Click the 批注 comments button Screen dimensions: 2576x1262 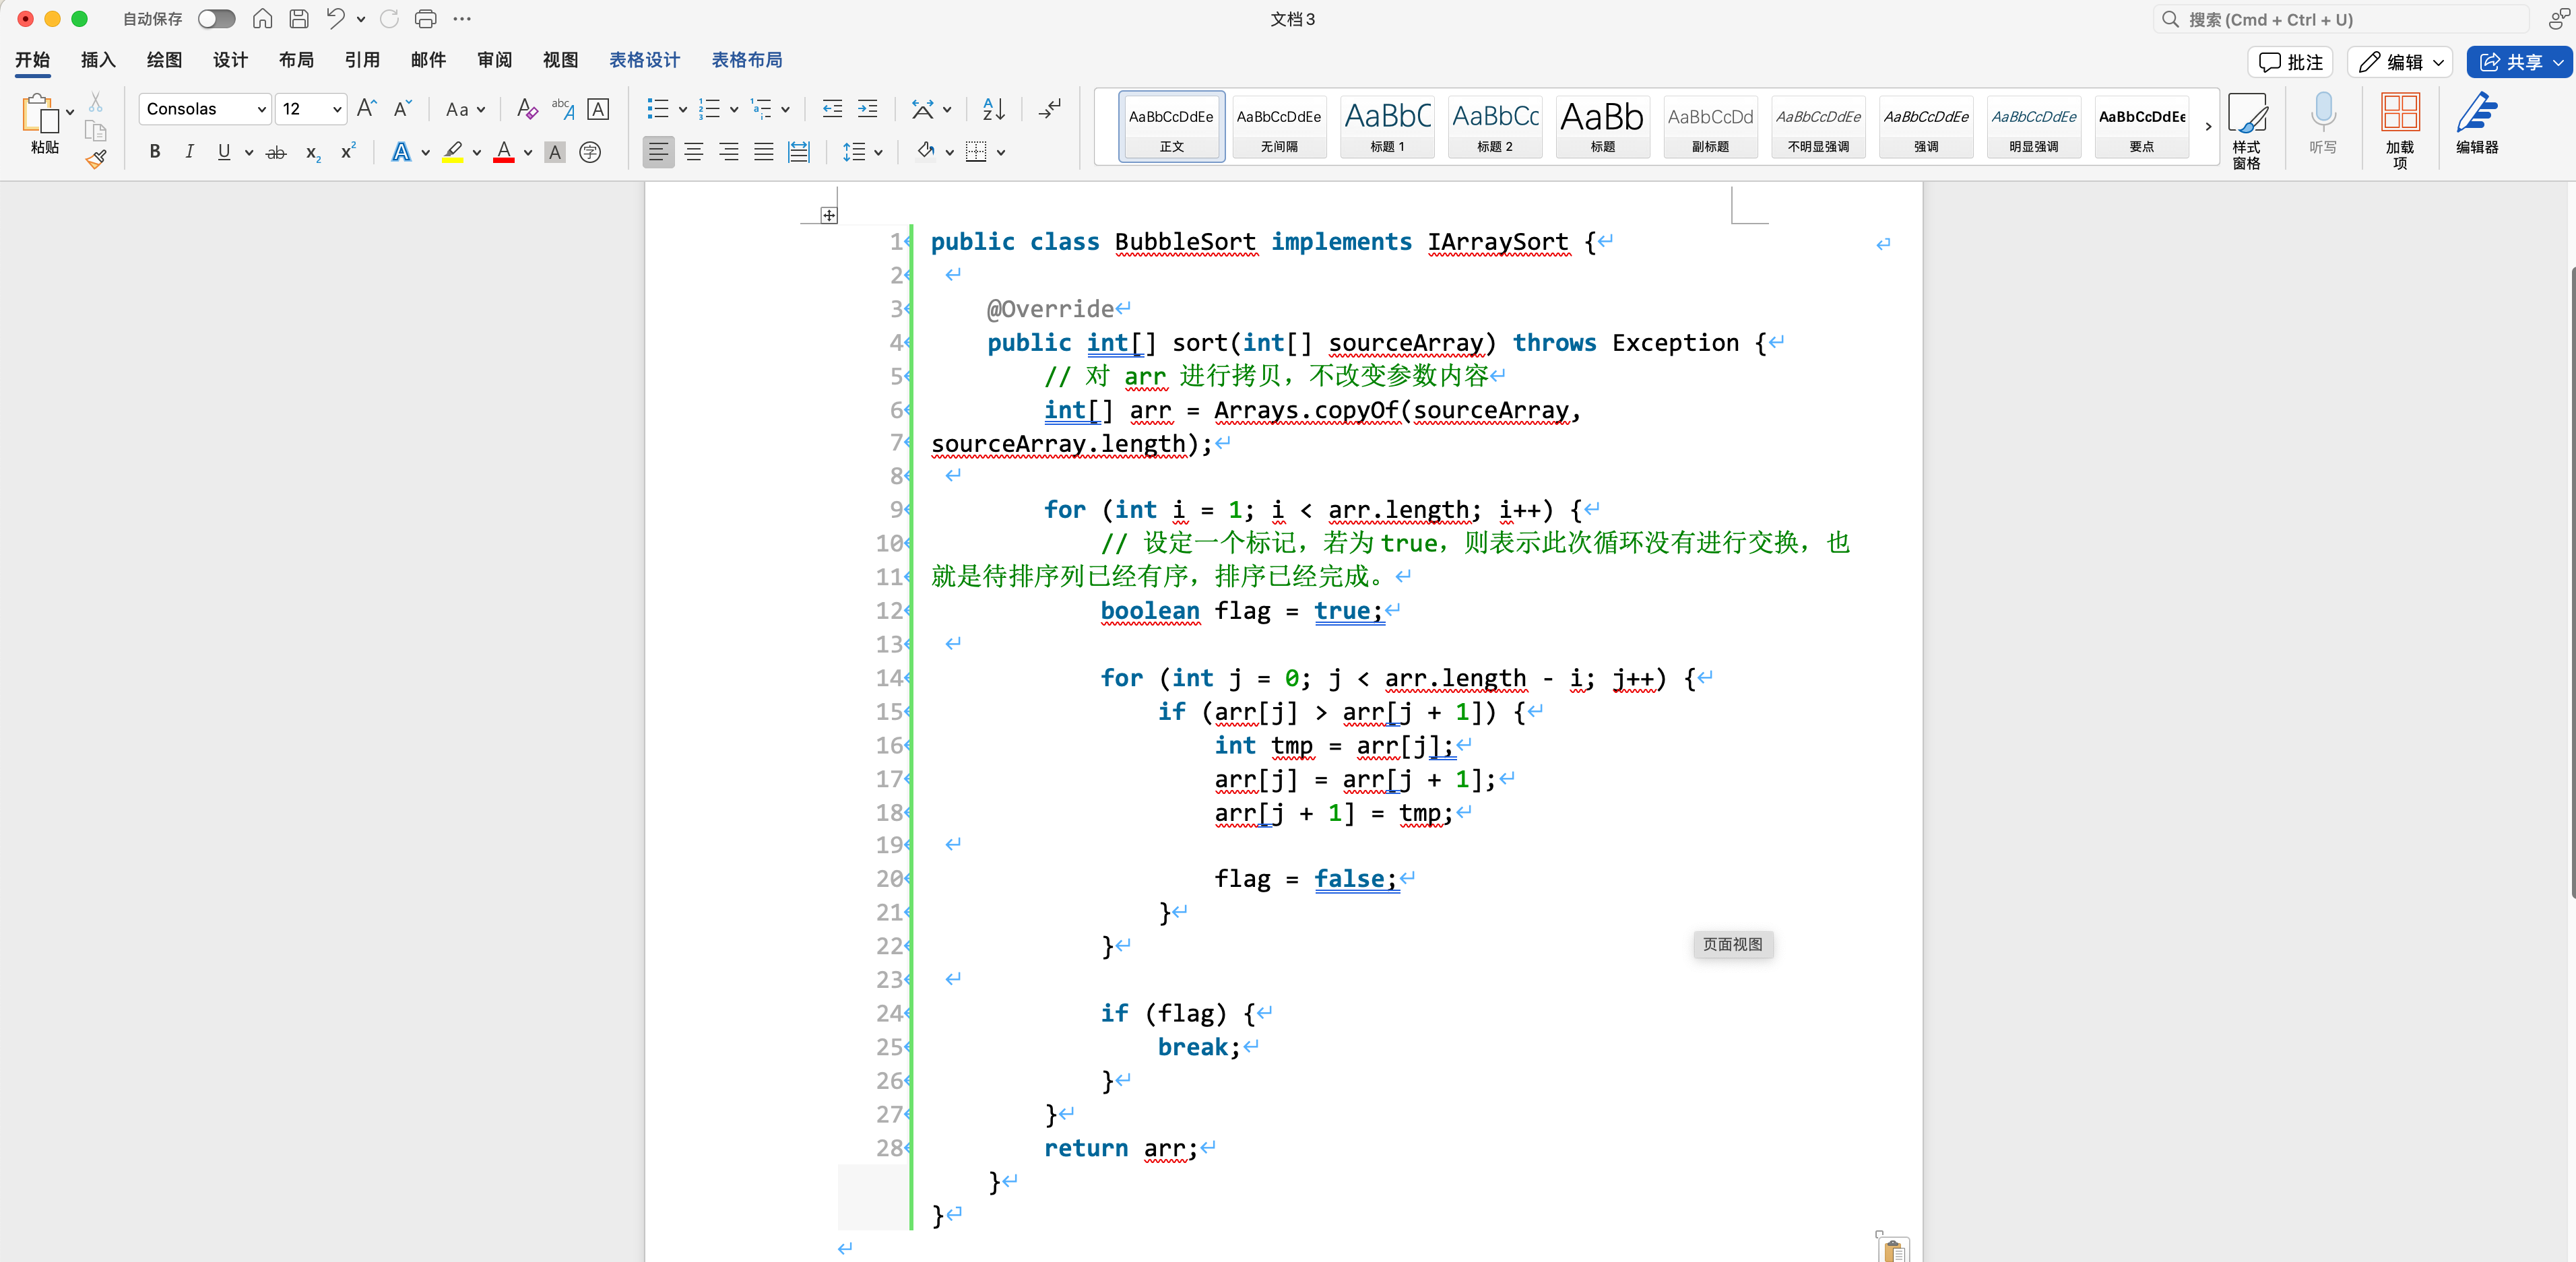[2290, 62]
